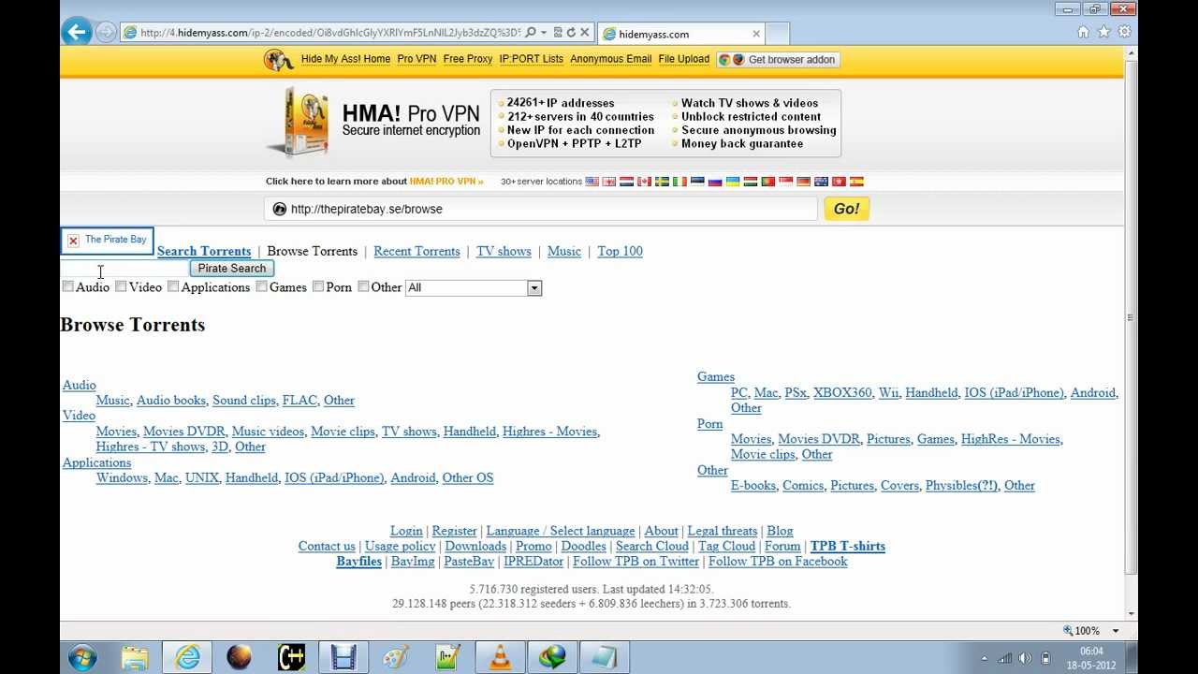This screenshot has height=674, width=1198.
Task: Browse the Movies DVDR video category
Action: (184, 432)
